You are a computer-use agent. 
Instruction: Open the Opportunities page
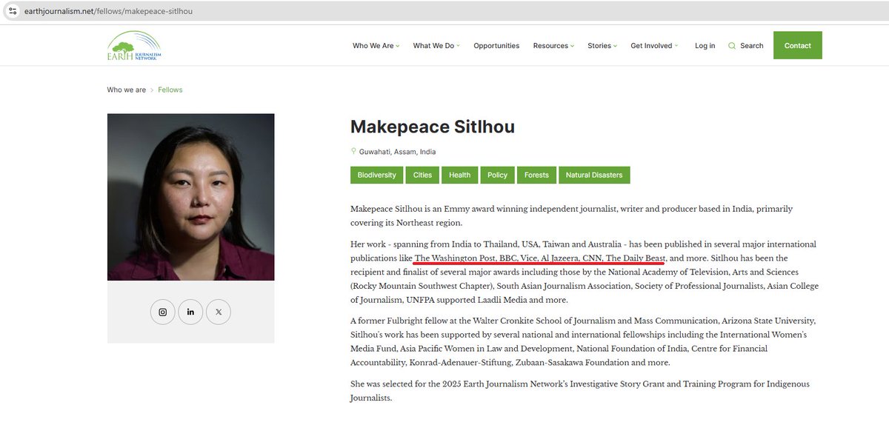496,46
